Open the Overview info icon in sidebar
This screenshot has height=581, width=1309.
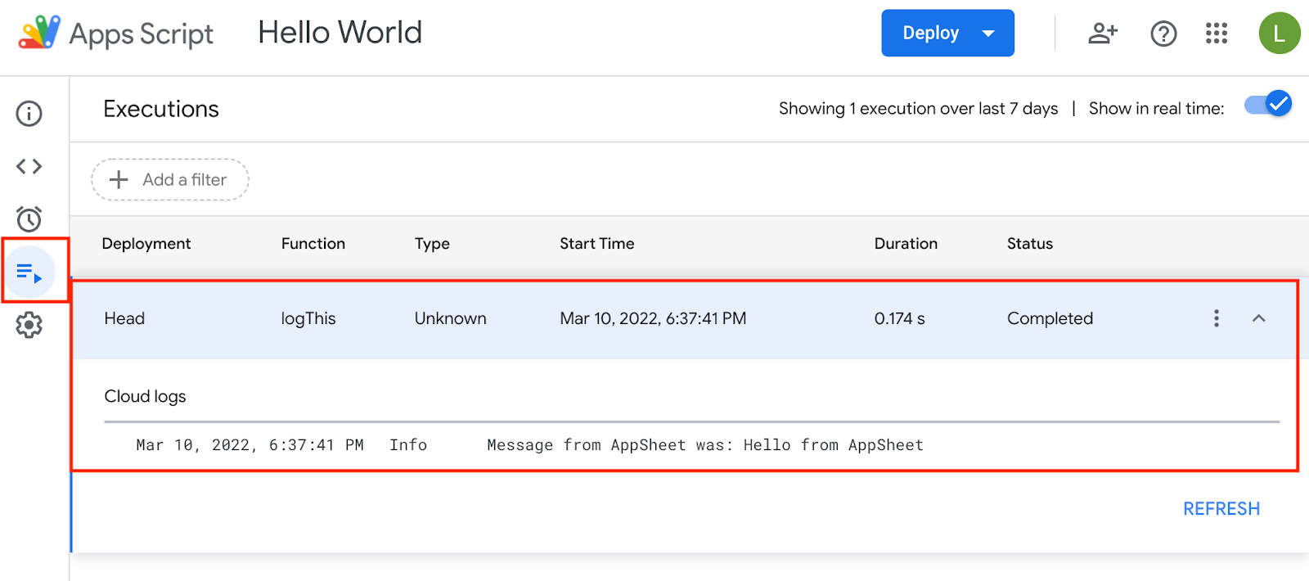pos(29,114)
